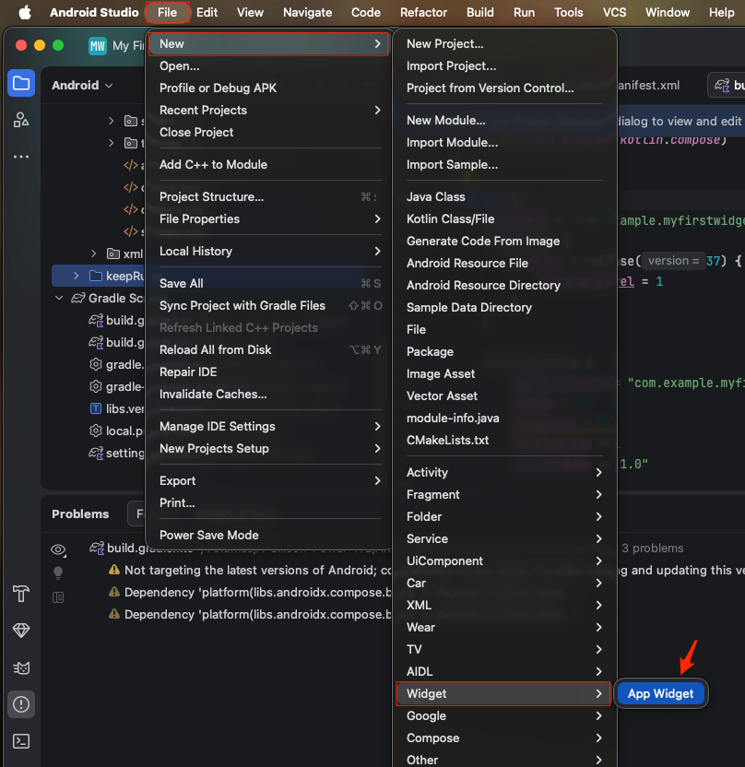Click warning icon for Not targeting latest Android

click(x=114, y=570)
